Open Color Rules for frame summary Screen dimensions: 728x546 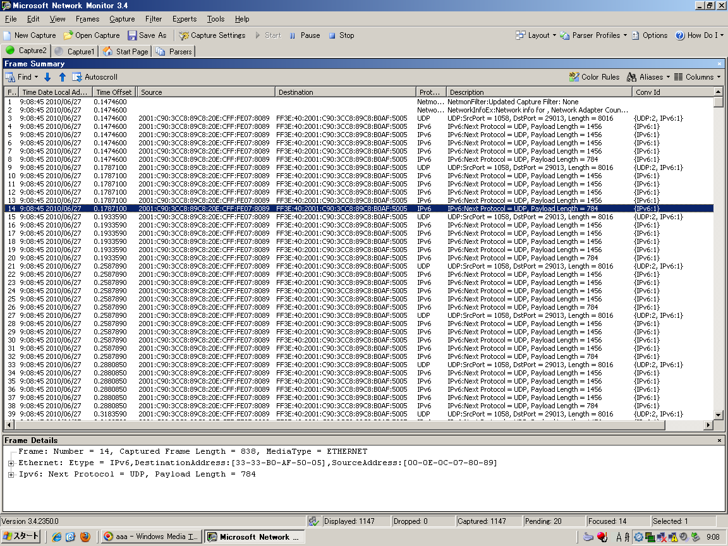[594, 77]
